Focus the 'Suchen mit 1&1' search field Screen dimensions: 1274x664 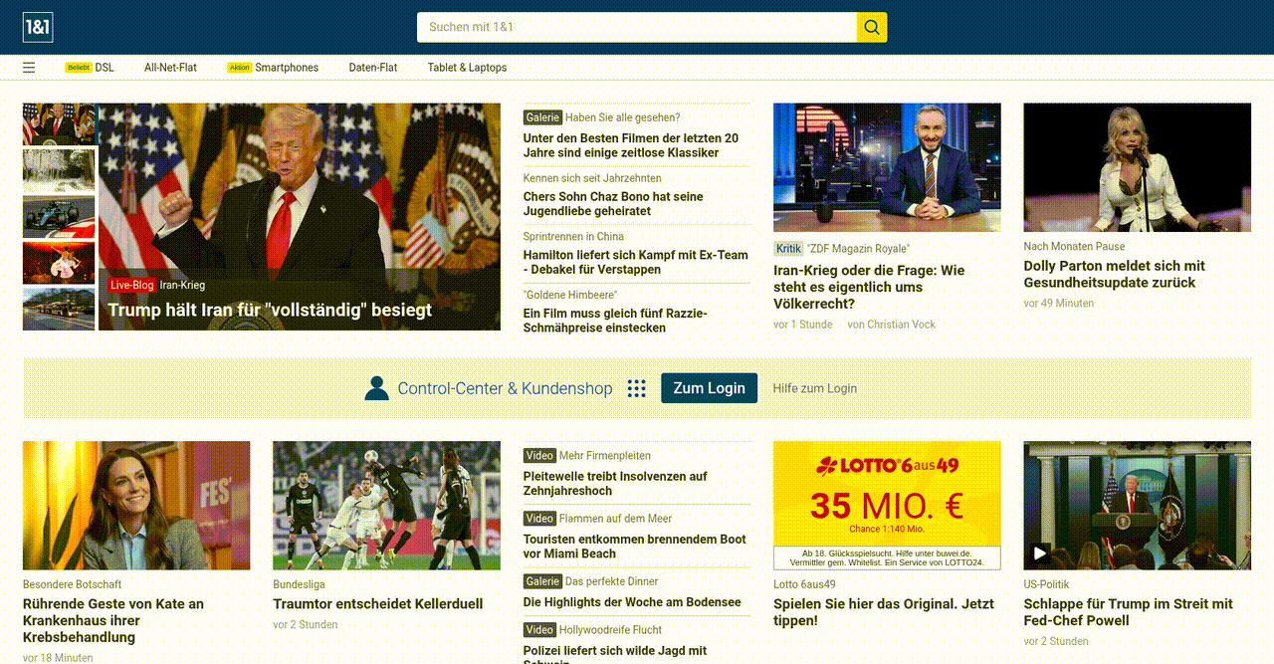tap(637, 27)
